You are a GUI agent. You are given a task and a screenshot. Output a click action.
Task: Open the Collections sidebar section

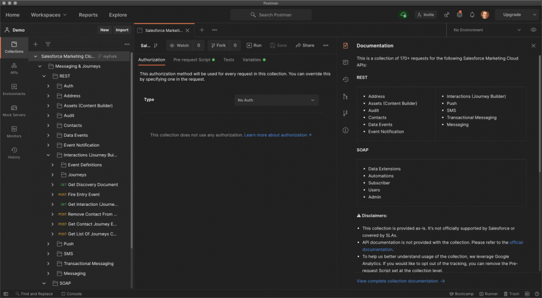tap(14, 48)
